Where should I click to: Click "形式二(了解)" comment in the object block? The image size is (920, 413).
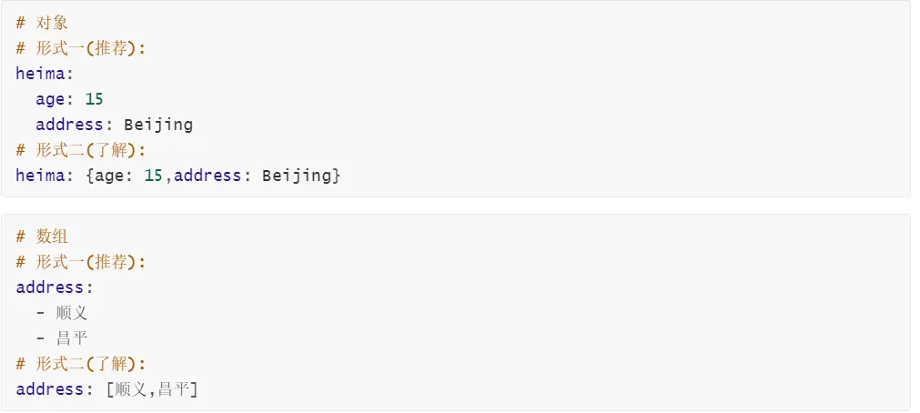pos(90,150)
